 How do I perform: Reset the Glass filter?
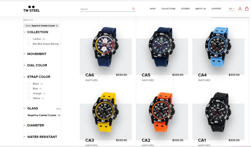[x=59, y=109]
